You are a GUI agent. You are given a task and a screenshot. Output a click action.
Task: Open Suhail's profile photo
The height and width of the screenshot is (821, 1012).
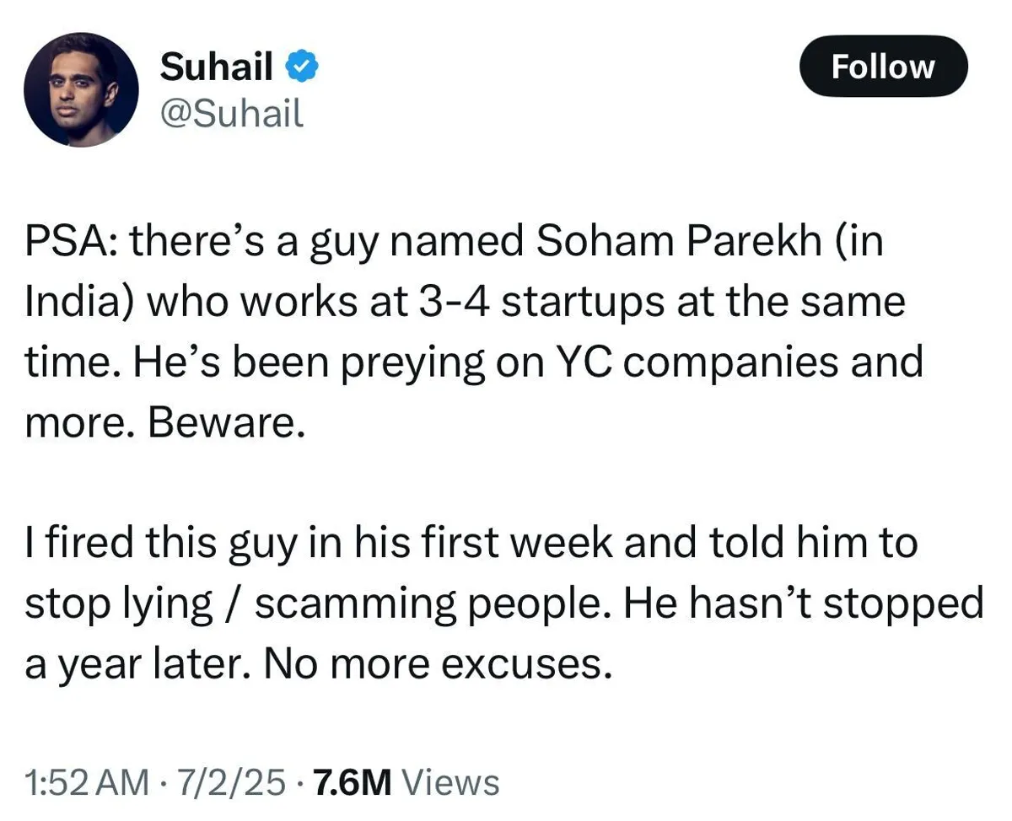(x=81, y=90)
